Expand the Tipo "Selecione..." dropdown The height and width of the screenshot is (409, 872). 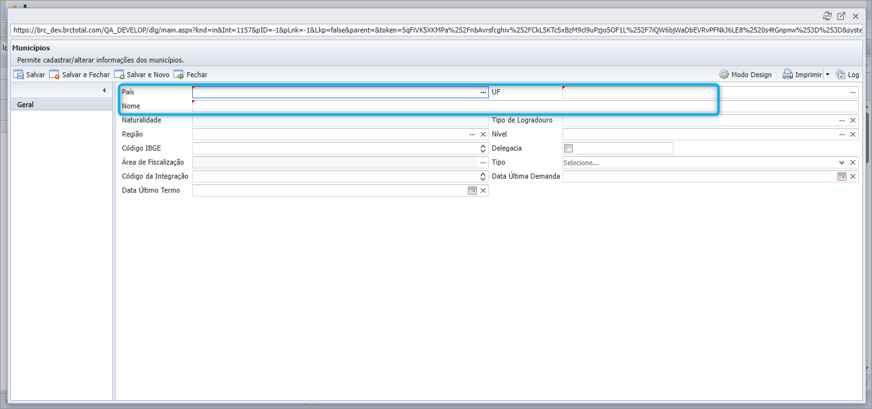(842, 163)
